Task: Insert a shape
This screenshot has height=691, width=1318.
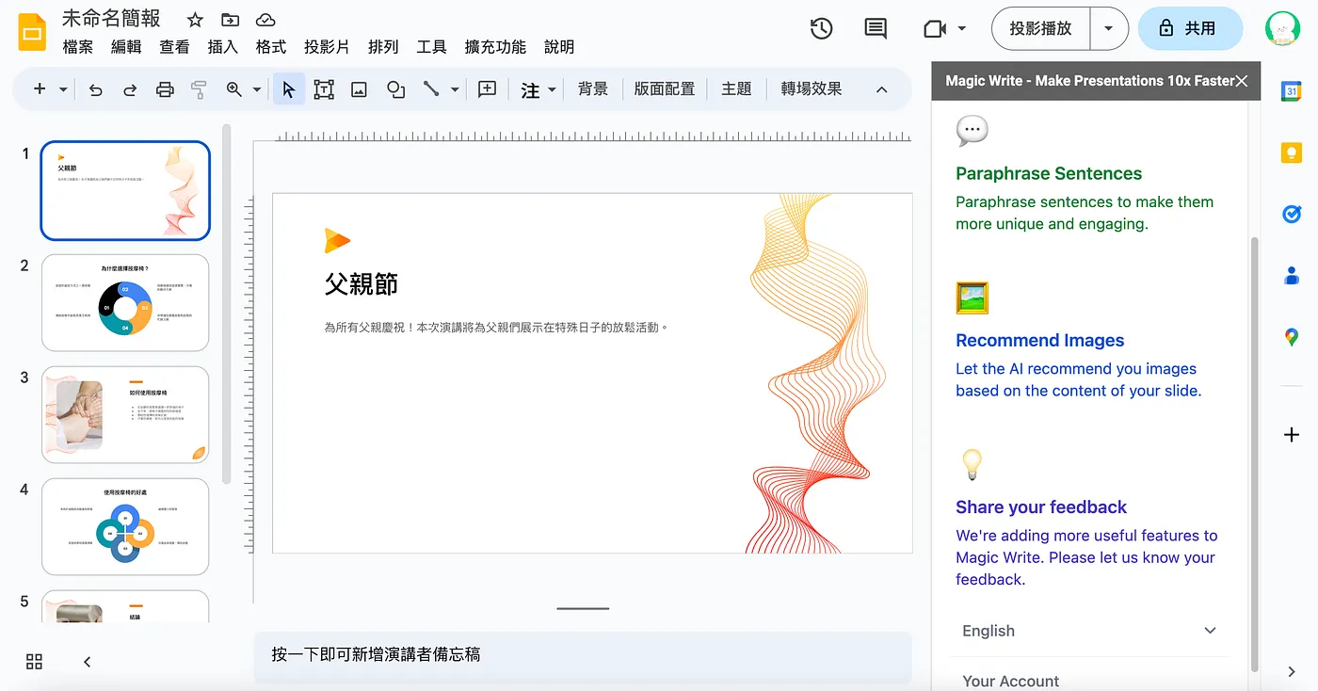Action: coord(395,89)
